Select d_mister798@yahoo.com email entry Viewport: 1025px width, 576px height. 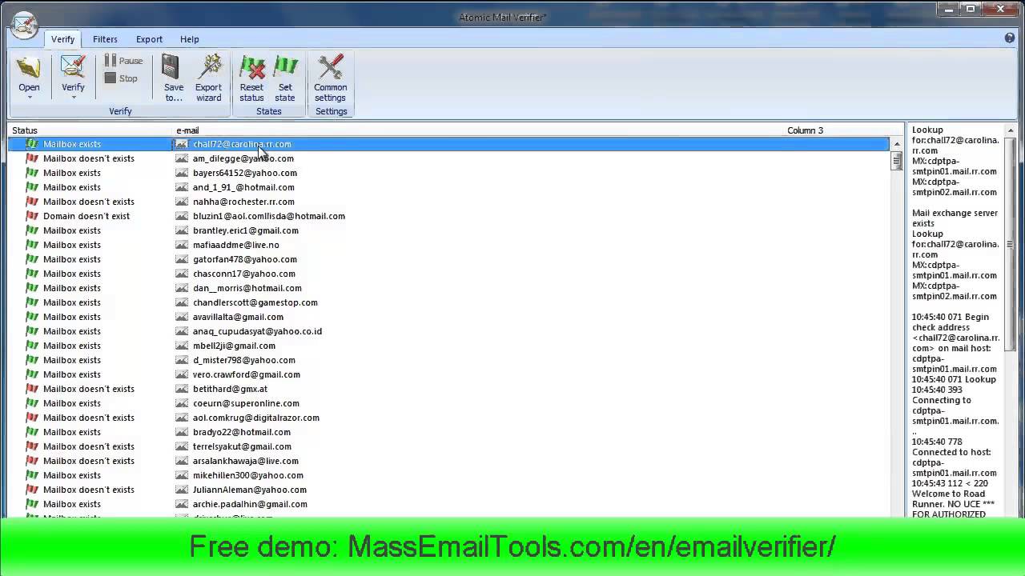pyautogui.click(x=243, y=360)
